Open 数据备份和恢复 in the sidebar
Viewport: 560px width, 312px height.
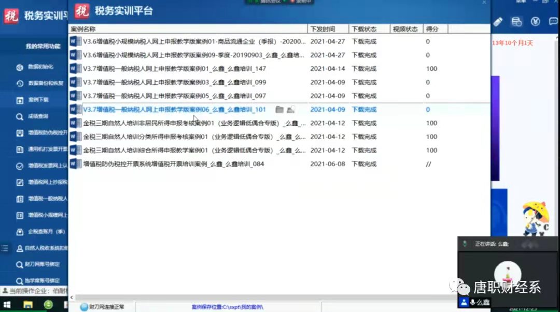[40, 83]
